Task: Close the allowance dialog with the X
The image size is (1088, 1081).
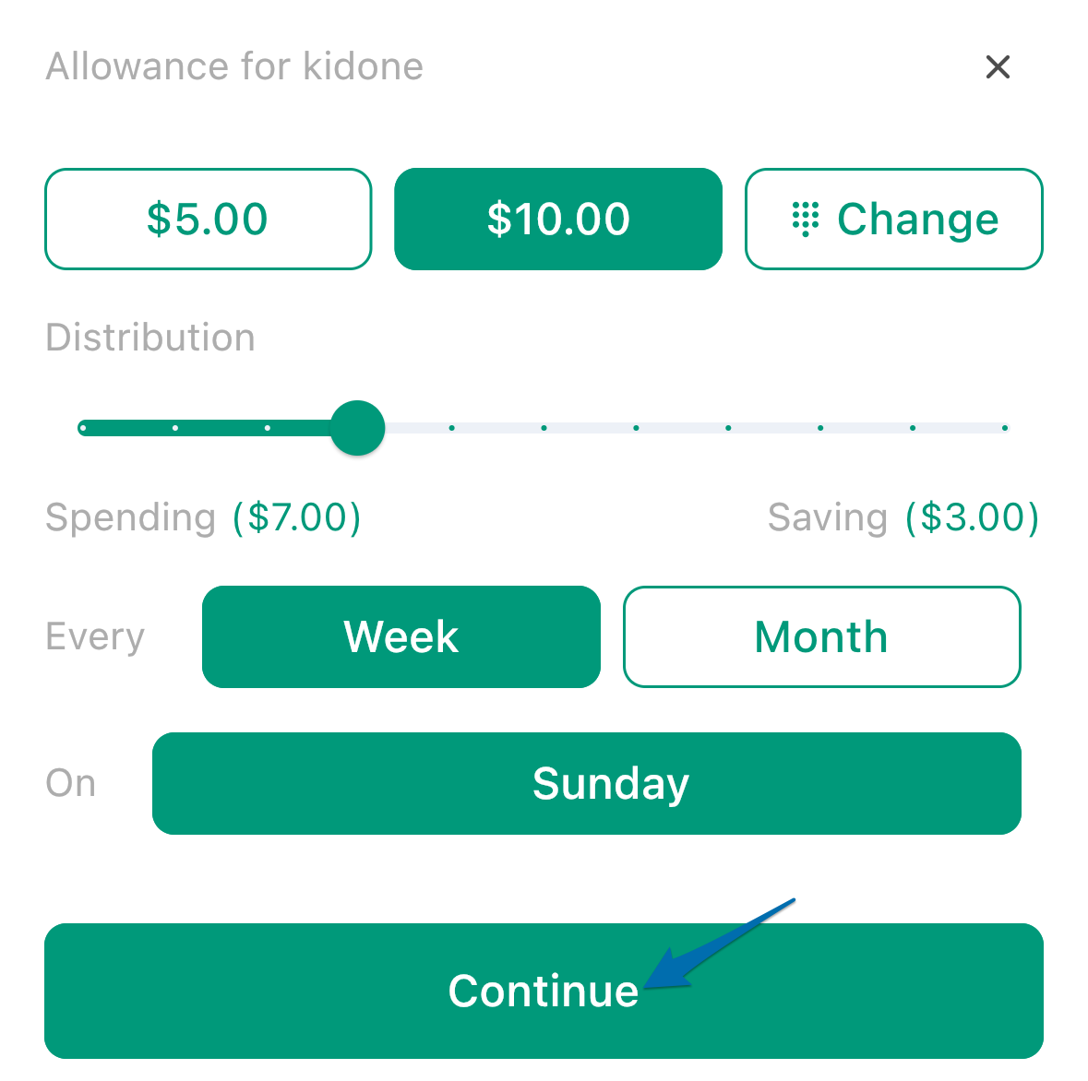Action: tap(997, 67)
